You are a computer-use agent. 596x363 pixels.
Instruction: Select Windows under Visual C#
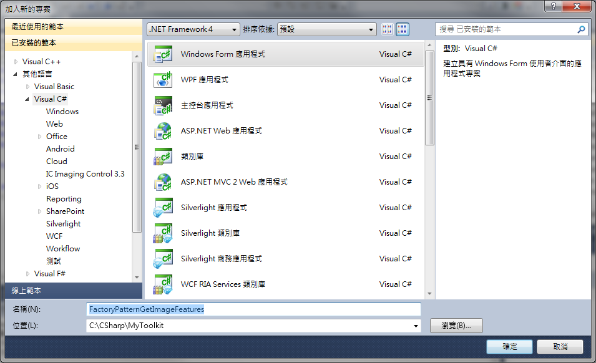coord(62,112)
